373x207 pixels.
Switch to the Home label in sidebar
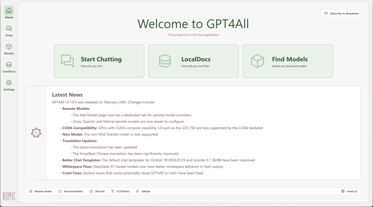(9, 17)
